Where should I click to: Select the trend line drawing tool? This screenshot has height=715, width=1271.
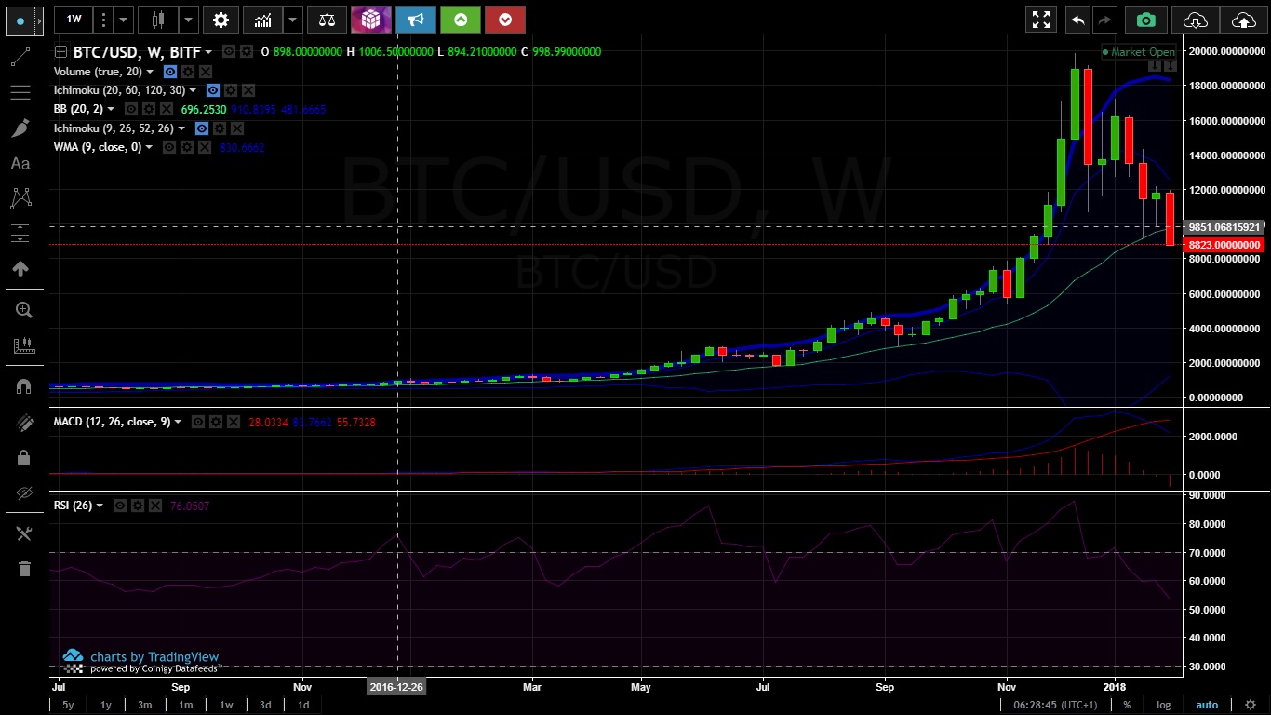[x=20, y=58]
